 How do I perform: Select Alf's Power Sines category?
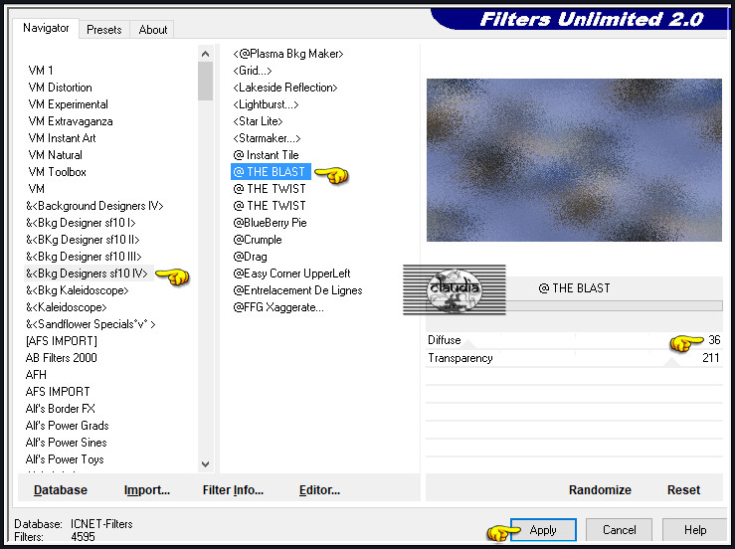tap(66, 443)
